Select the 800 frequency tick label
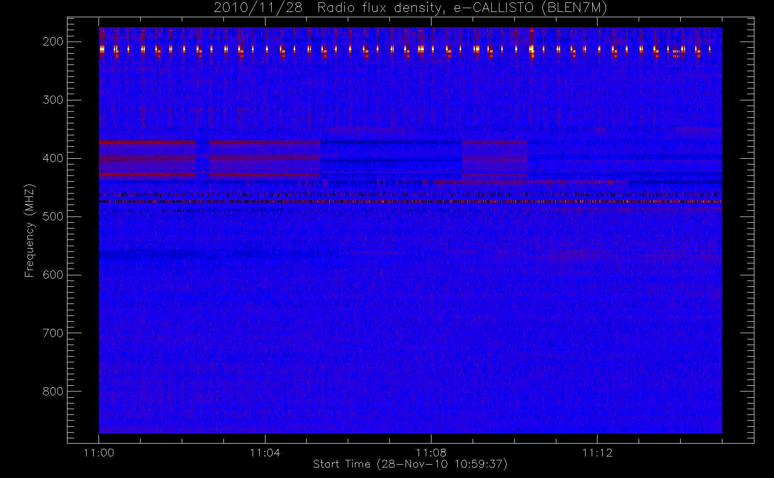Image resolution: width=774 pixels, height=478 pixels. coord(53,391)
